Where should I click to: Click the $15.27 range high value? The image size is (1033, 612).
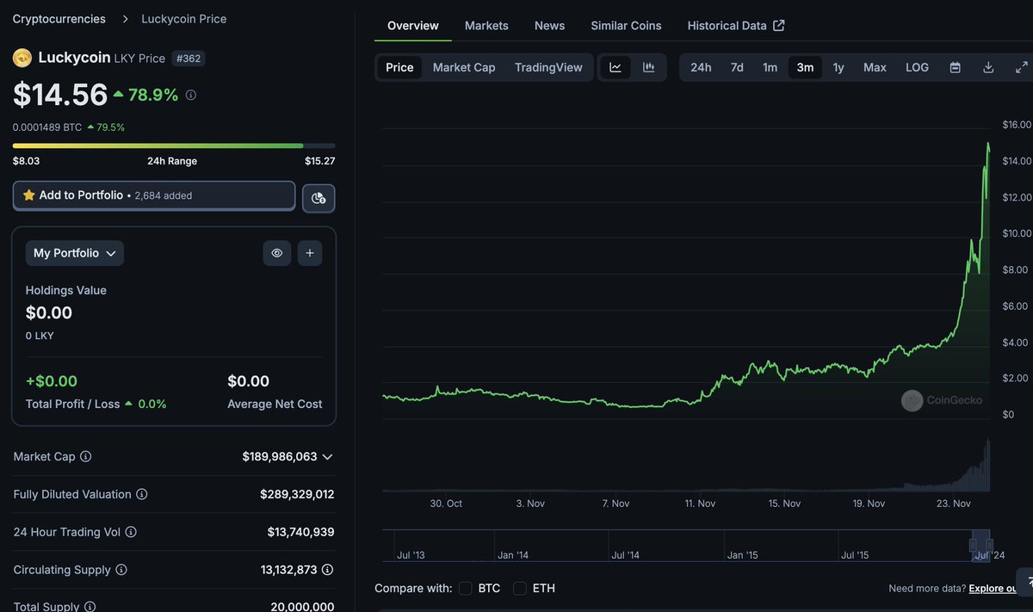[x=319, y=161]
